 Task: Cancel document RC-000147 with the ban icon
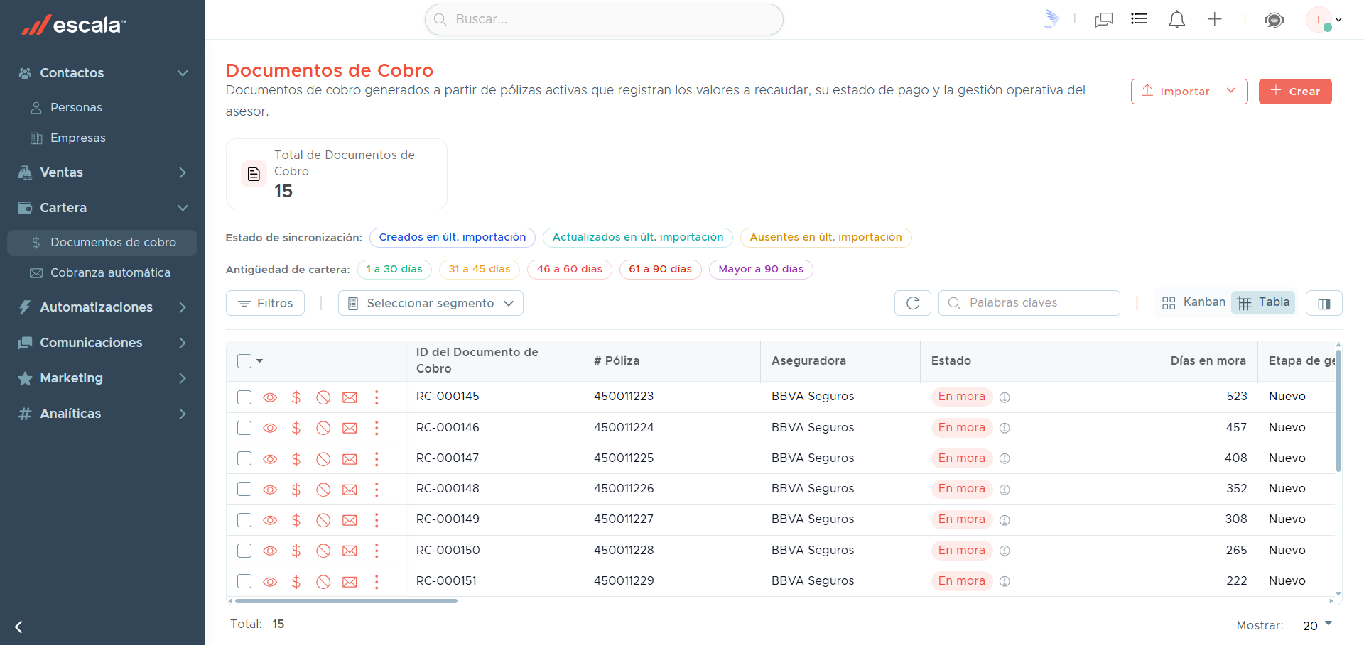323,459
